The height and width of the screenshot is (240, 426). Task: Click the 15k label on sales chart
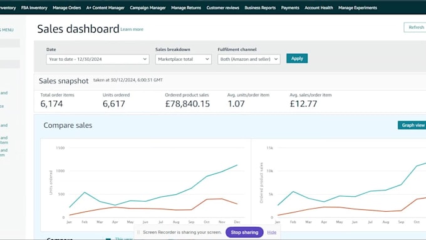270,148
